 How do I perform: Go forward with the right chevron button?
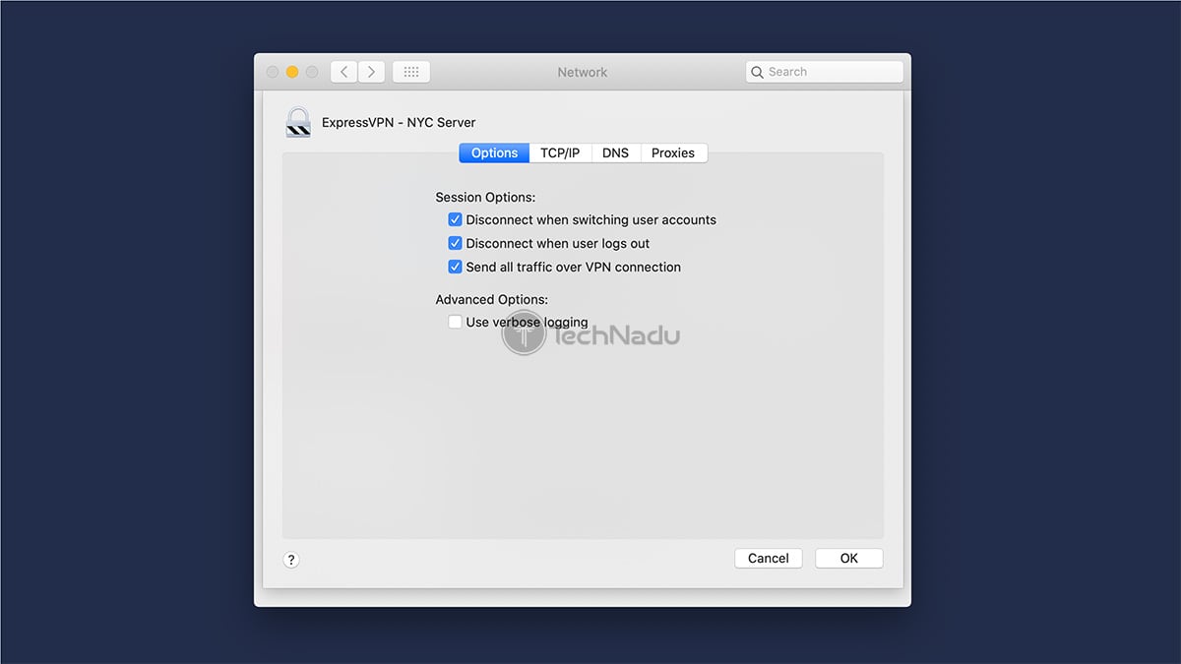[371, 72]
